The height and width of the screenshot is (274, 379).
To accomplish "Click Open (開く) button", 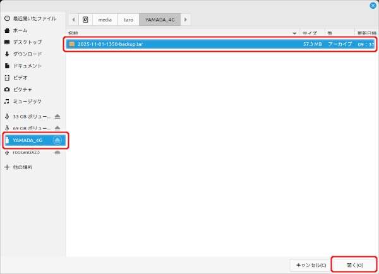I will click(354, 265).
